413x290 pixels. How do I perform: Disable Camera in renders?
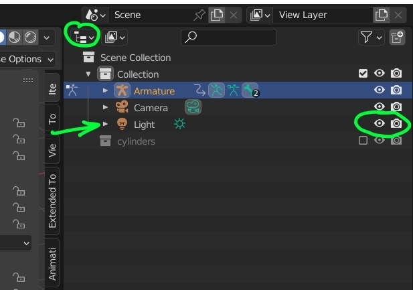pos(396,106)
